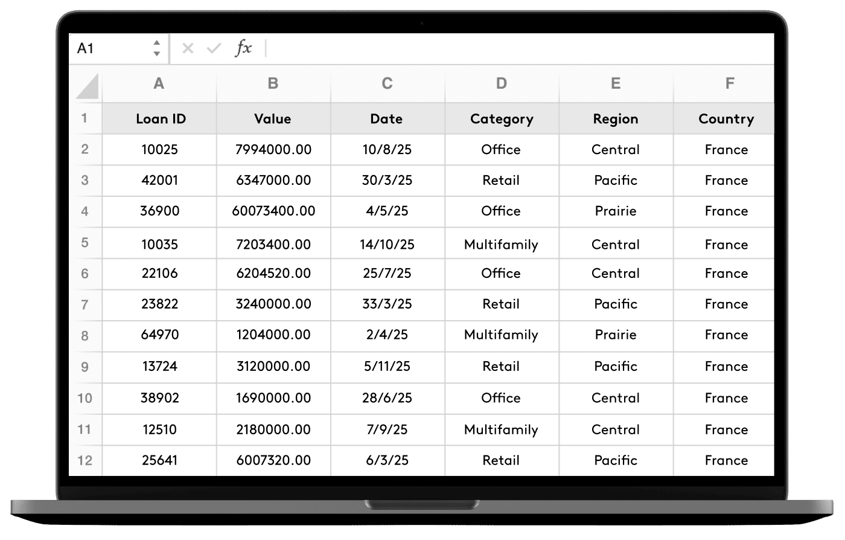The width and height of the screenshot is (845, 540).
Task: Select the France cell in row 2
Action: tap(726, 149)
